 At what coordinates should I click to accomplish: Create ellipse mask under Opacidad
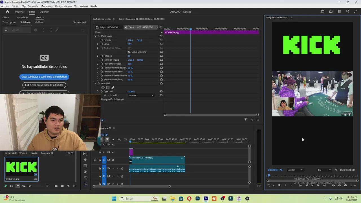coord(103,87)
